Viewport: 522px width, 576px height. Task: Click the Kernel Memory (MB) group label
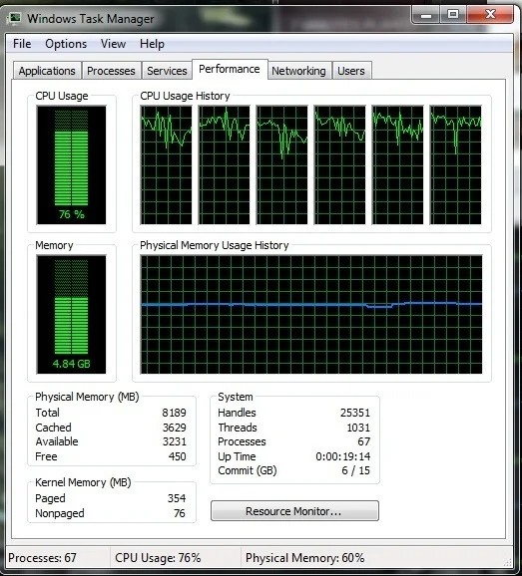point(83,482)
